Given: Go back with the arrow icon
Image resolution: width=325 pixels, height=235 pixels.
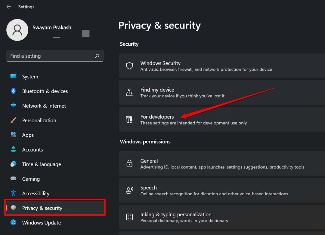Looking at the screenshot, I should [9, 7].
